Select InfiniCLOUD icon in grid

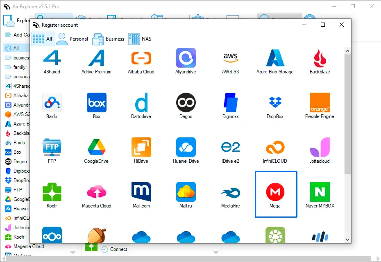(x=275, y=147)
